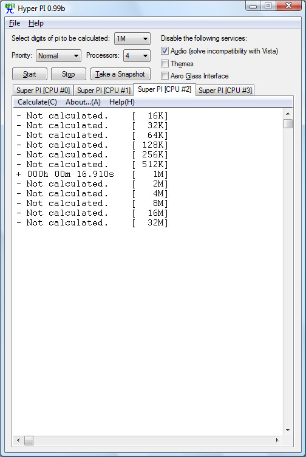Image resolution: width=306 pixels, height=457 pixels.
Task: Click the Hyper PI title bar icon
Action: click(10, 9)
